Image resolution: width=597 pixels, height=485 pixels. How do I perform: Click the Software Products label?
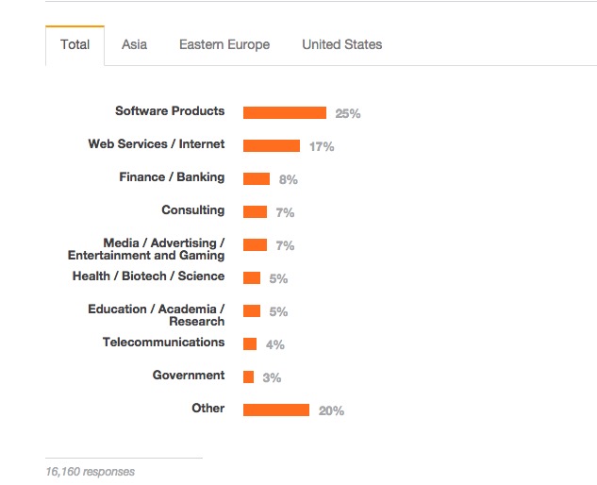pyautogui.click(x=170, y=111)
